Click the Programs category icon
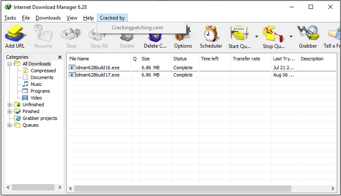 25,91
